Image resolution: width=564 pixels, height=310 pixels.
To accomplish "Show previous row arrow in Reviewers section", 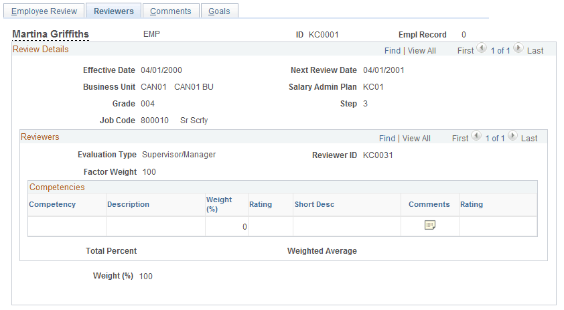I will click(476, 136).
